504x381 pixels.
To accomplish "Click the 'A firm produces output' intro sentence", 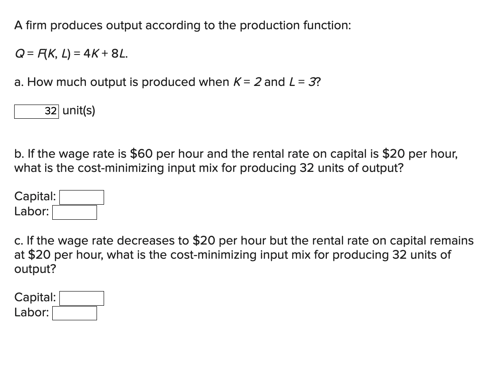I will pos(182,25).
